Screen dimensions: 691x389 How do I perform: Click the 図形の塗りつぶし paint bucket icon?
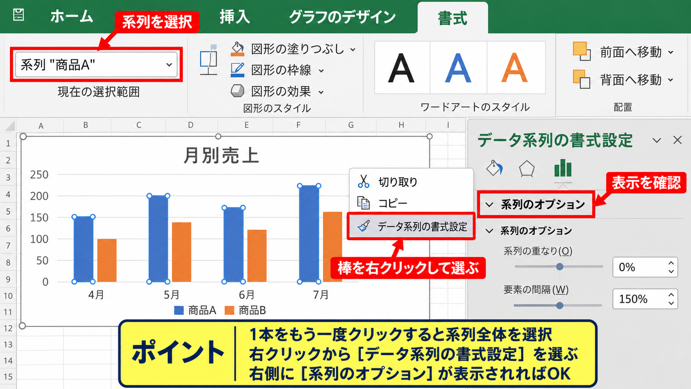coord(238,49)
